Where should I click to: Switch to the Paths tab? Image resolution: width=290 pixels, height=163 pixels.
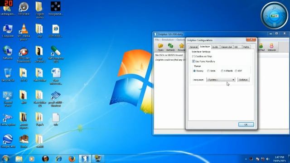tap(246, 47)
